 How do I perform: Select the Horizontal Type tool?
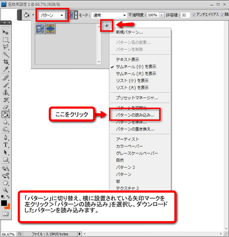point(6,144)
